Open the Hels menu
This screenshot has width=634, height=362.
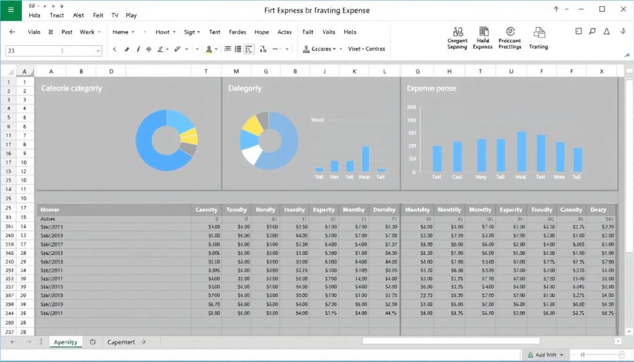click(350, 32)
